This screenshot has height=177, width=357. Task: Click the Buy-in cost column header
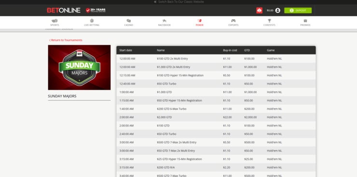click(x=230, y=51)
